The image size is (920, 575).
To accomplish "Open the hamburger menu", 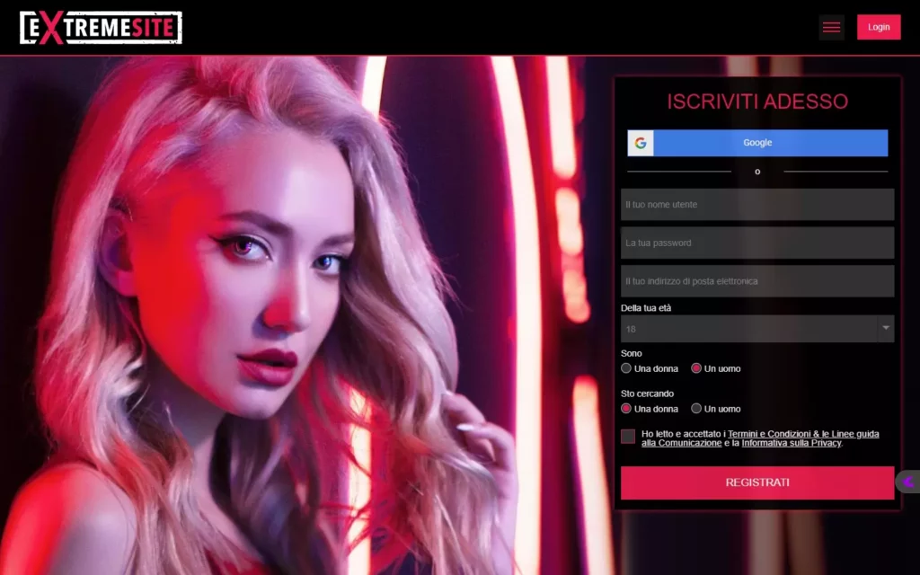I will [x=831, y=28].
